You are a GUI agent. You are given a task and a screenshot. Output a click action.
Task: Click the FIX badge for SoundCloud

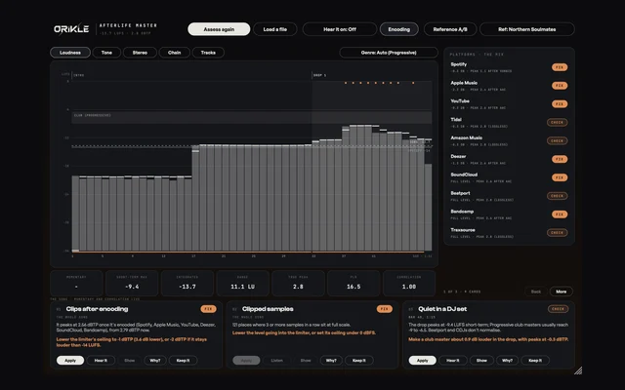click(x=560, y=177)
